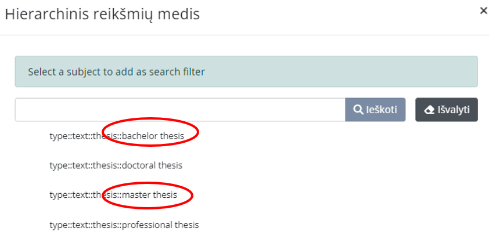
Task: Pick the master thesis entry
Action: click(x=113, y=195)
